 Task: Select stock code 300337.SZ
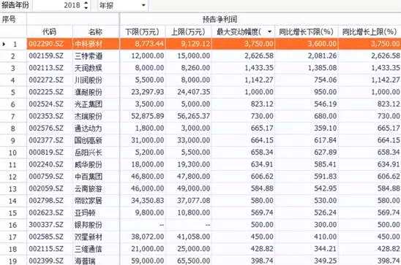(46, 225)
